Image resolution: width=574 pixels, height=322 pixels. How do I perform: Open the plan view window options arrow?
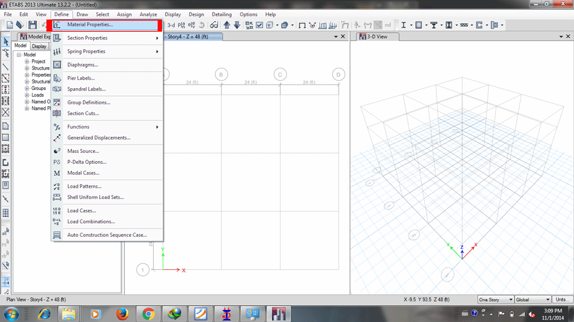coord(336,37)
